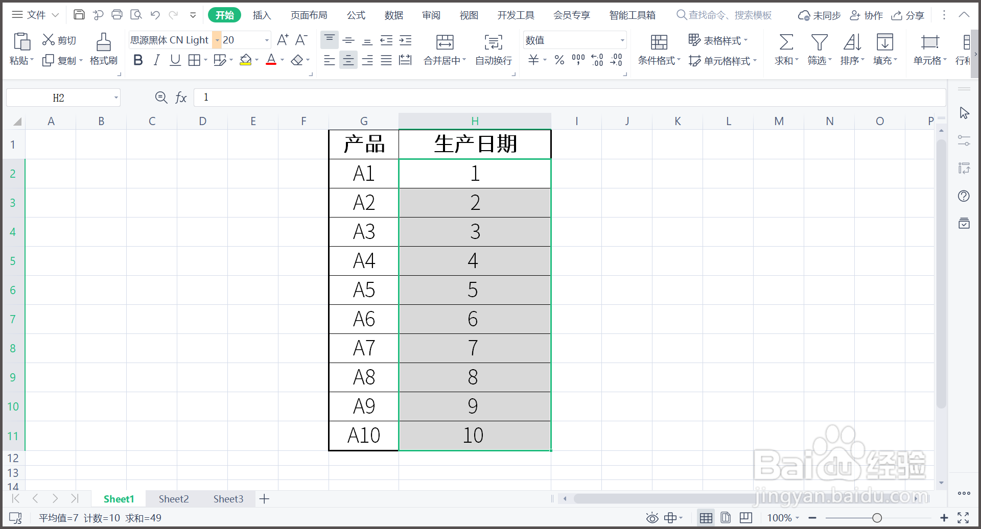Open the File menu
The height and width of the screenshot is (529, 981).
[36, 15]
